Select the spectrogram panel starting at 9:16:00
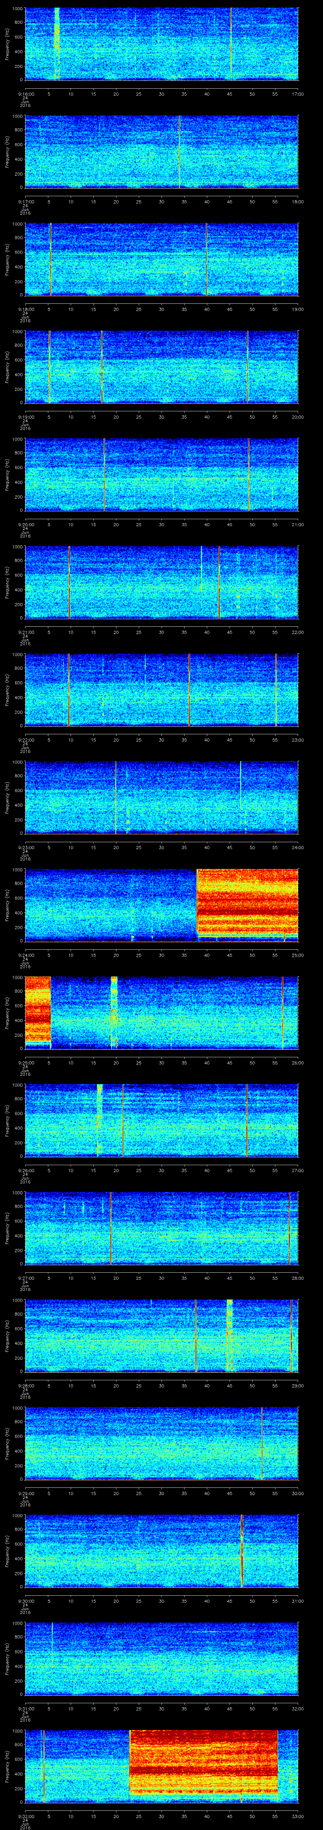The image size is (323, 1830). coord(162,44)
